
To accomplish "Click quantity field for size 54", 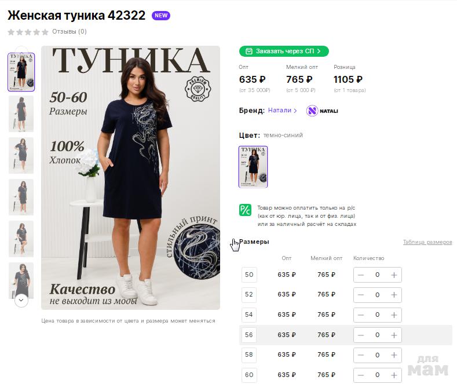I will [377, 314].
